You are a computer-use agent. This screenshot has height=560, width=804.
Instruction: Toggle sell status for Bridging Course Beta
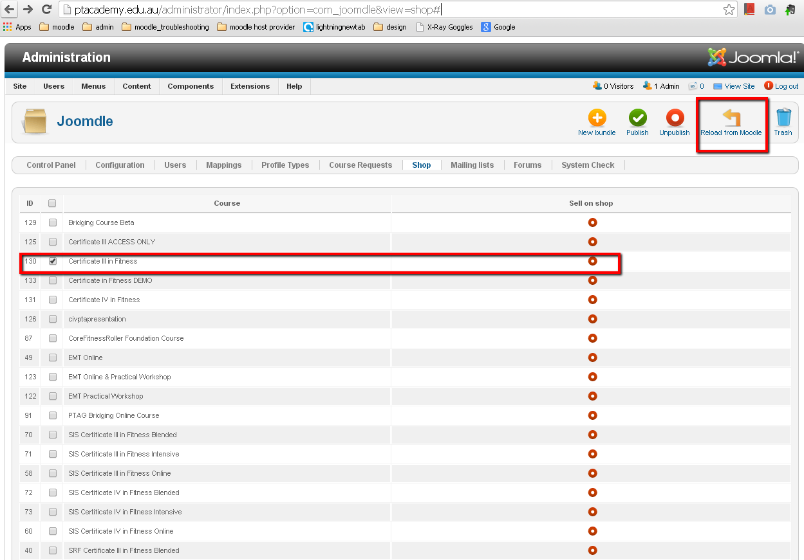(x=592, y=222)
